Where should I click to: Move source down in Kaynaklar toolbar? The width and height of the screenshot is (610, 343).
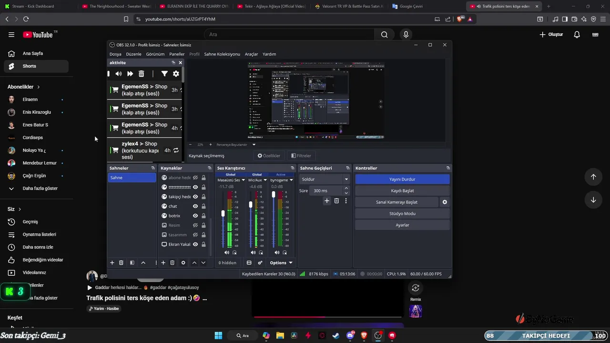tap(203, 262)
